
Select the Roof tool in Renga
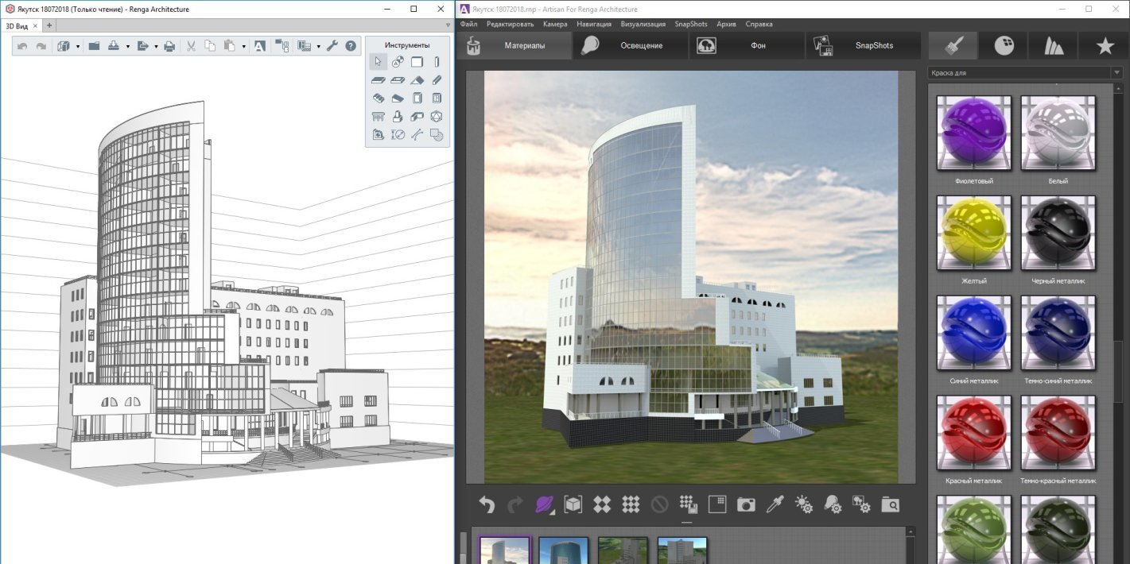point(416,80)
